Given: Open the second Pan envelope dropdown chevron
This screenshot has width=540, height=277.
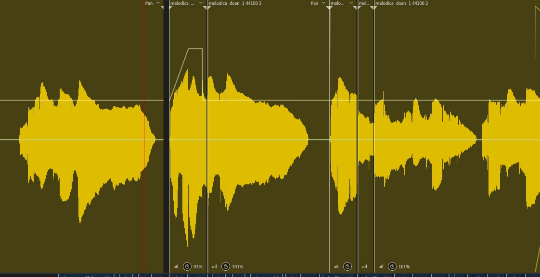Looking at the screenshot, I should click(x=323, y=3).
